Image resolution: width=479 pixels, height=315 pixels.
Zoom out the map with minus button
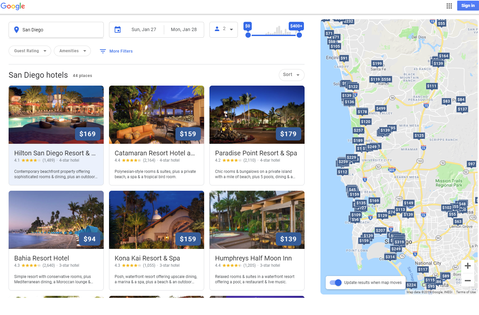tap(467, 281)
